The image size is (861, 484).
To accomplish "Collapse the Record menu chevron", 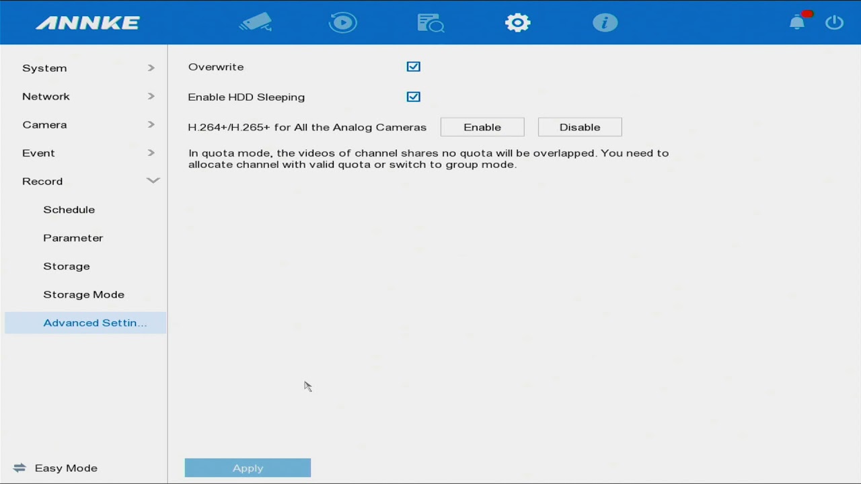I will click(x=153, y=181).
